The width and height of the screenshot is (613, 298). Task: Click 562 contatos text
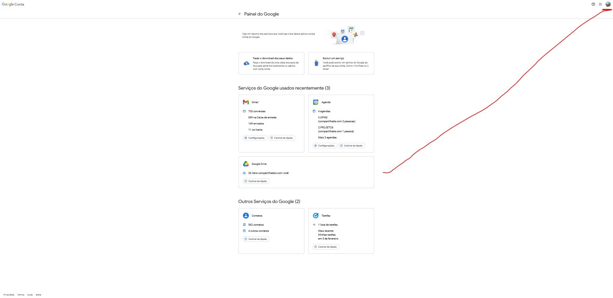[x=256, y=225]
